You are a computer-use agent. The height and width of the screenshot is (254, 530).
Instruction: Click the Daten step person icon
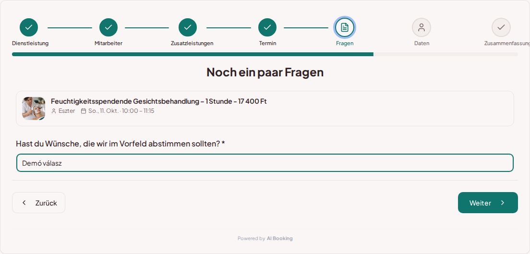[x=422, y=27]
